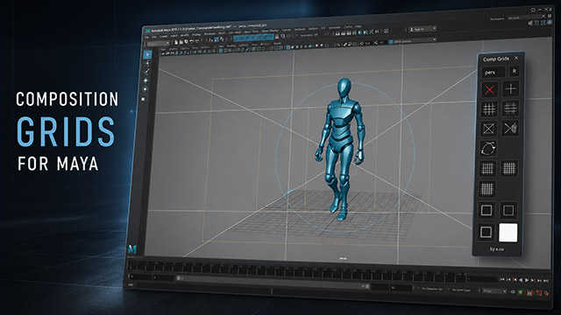Screen dimensions: 561x315
Task: Open viewport Panels menu
Action: pyautogui.click(x=277, y=44)
